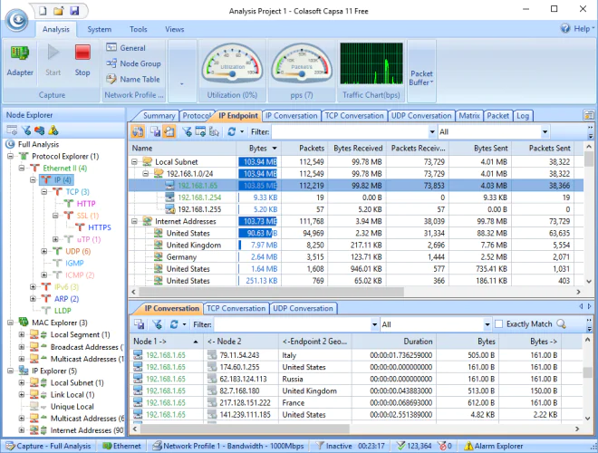The height and width of the screenshot is (453, 598).
Task: Click the quick-access Save icon in title bar
Action: pos(74,11)
